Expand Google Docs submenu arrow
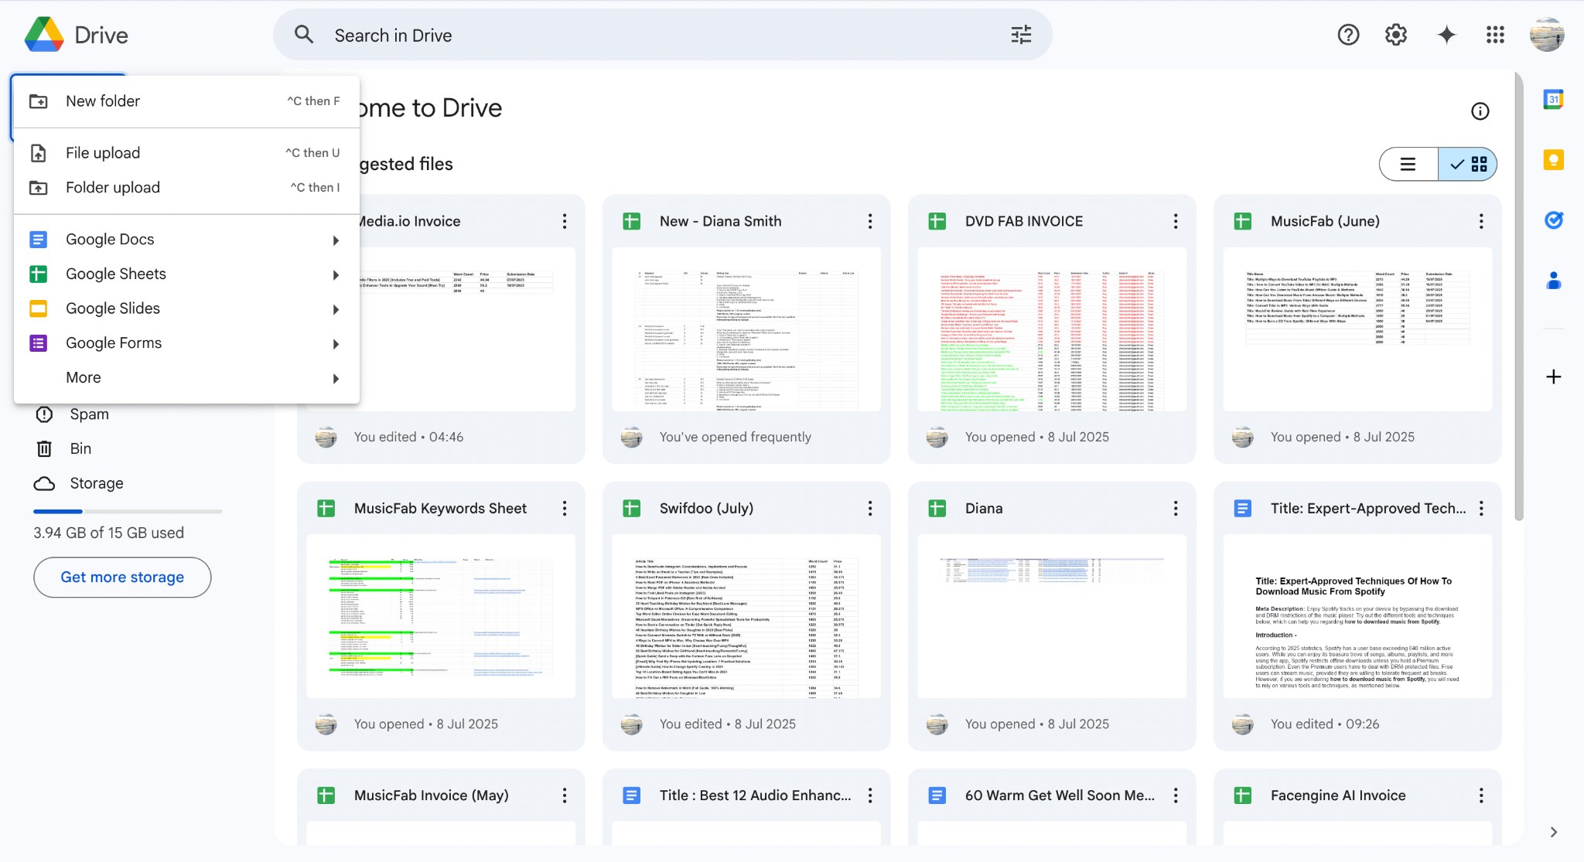Screen dimensions: 1584x862 click(336, 240)
